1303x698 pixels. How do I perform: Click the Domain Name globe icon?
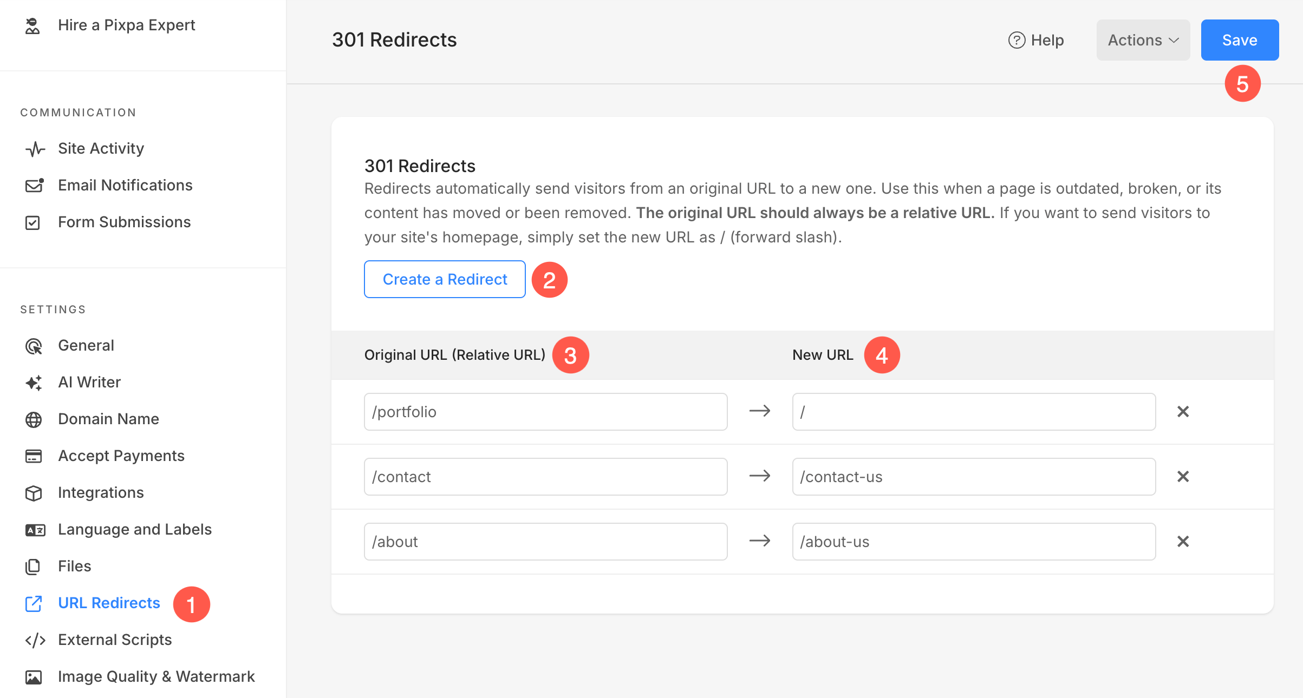pos(34,419)
